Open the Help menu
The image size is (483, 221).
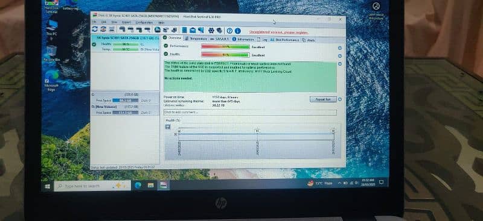[x=161, y=23]
